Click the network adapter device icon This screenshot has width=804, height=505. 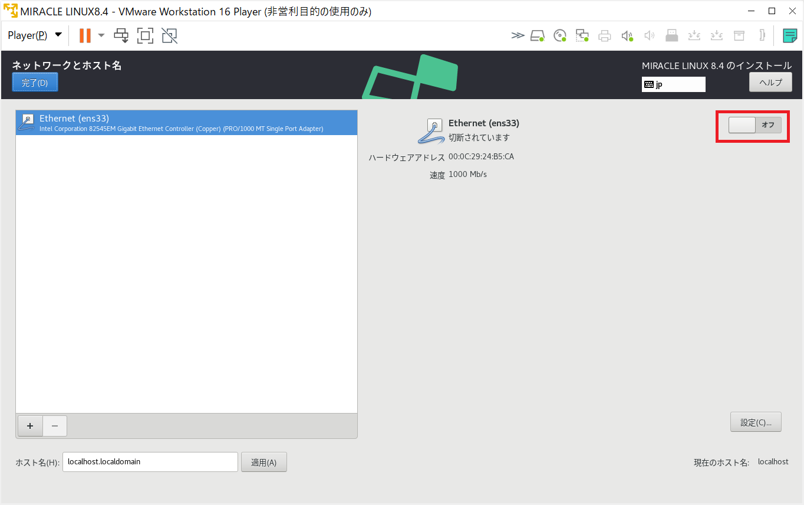click(582, 35)
